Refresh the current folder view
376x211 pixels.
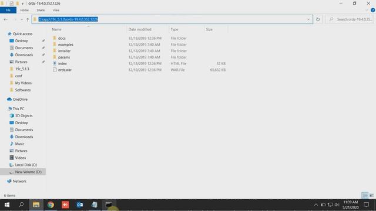click(318, 19)
